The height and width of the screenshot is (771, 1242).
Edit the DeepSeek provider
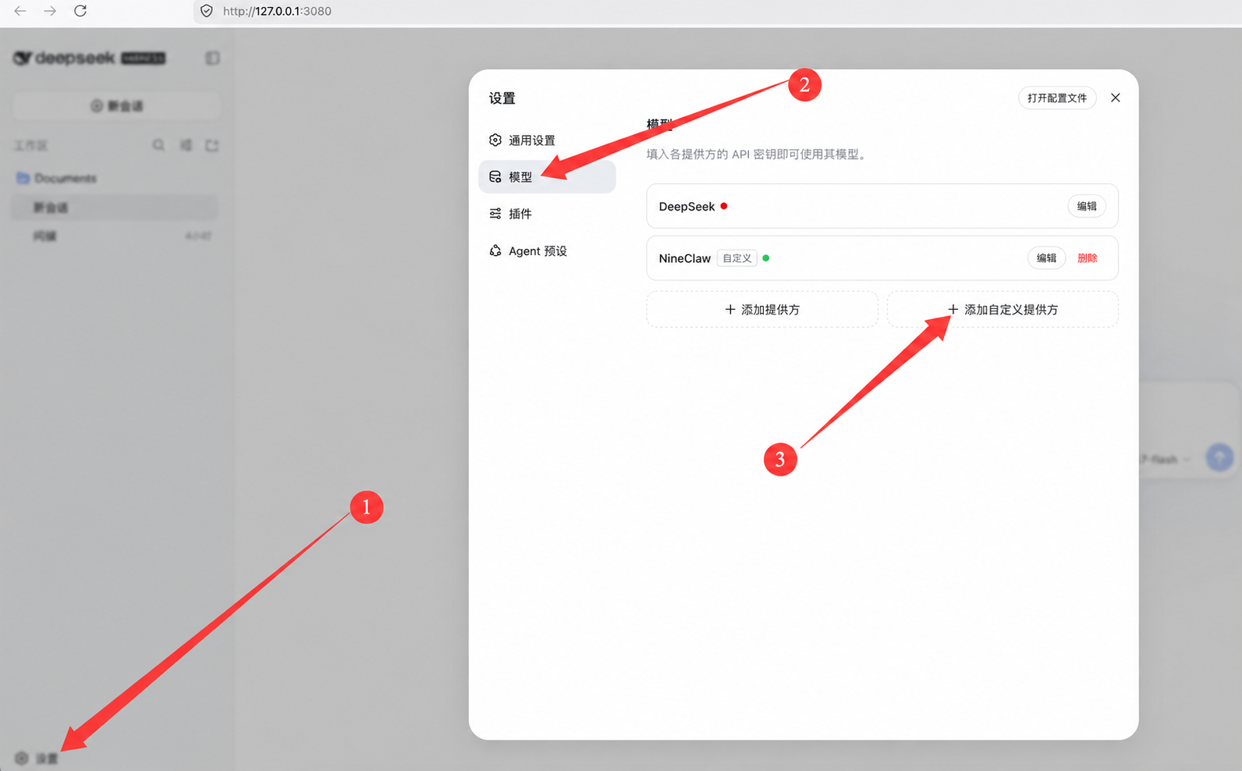1087,206
